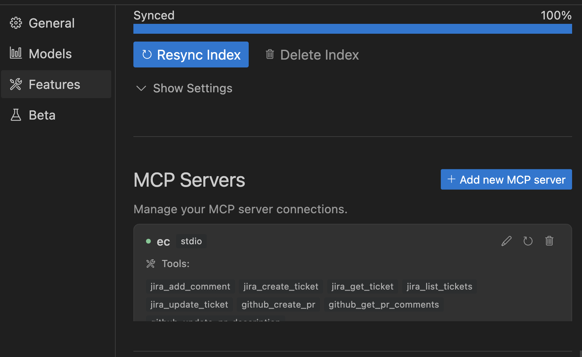The height and width of the screenshot is (357, 582).
Task: Click the bar chart icon beside Models
Action: pos(16,53)
